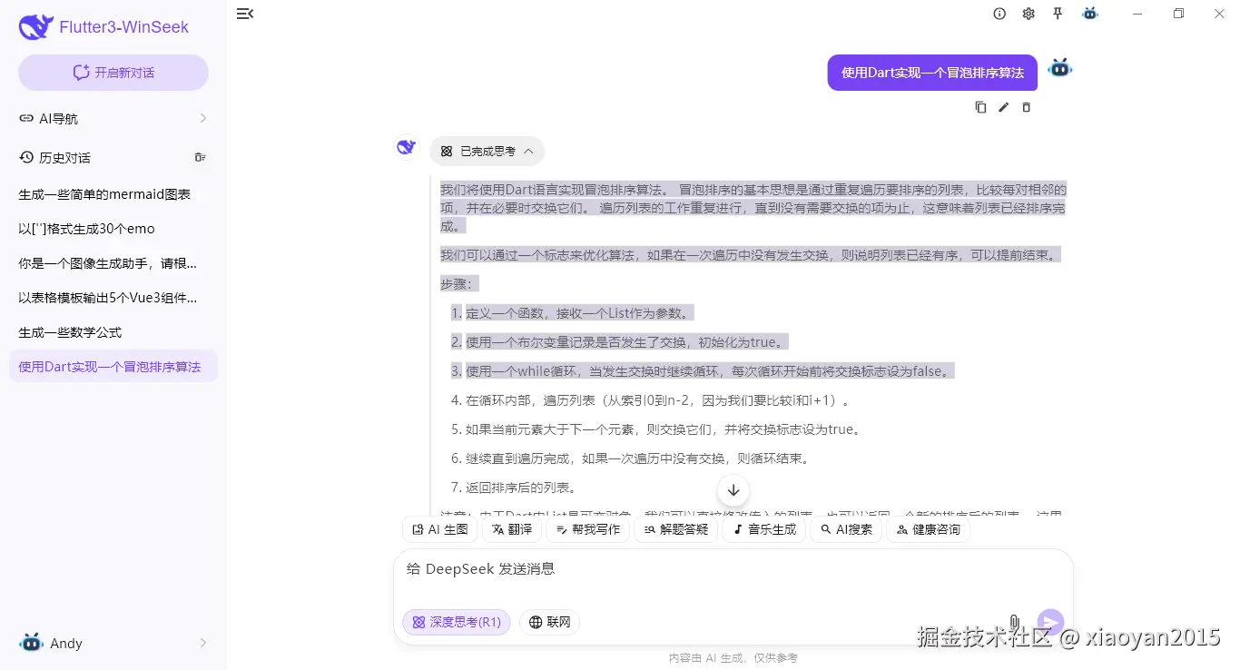This screenshot has height=670, width=1240.
Task: Edit the sent message via pencil icon
Action: (1003, 107)
